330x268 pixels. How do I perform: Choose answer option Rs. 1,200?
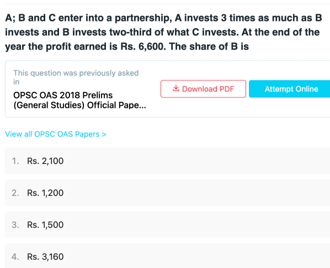[168, 193]
